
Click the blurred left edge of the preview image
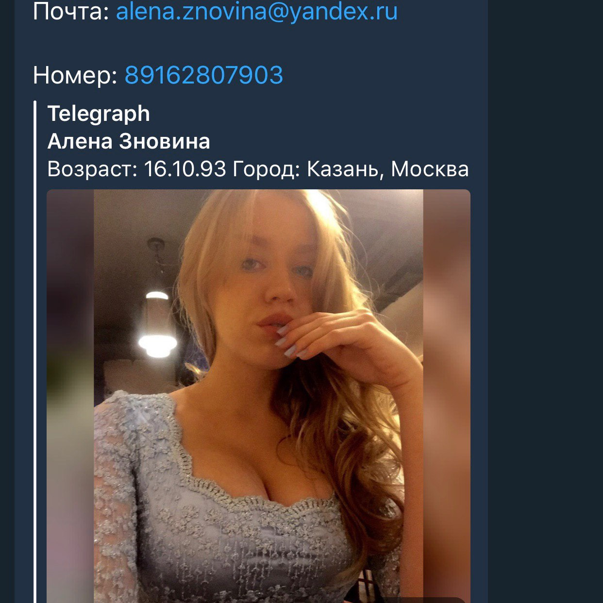point(70,388)
